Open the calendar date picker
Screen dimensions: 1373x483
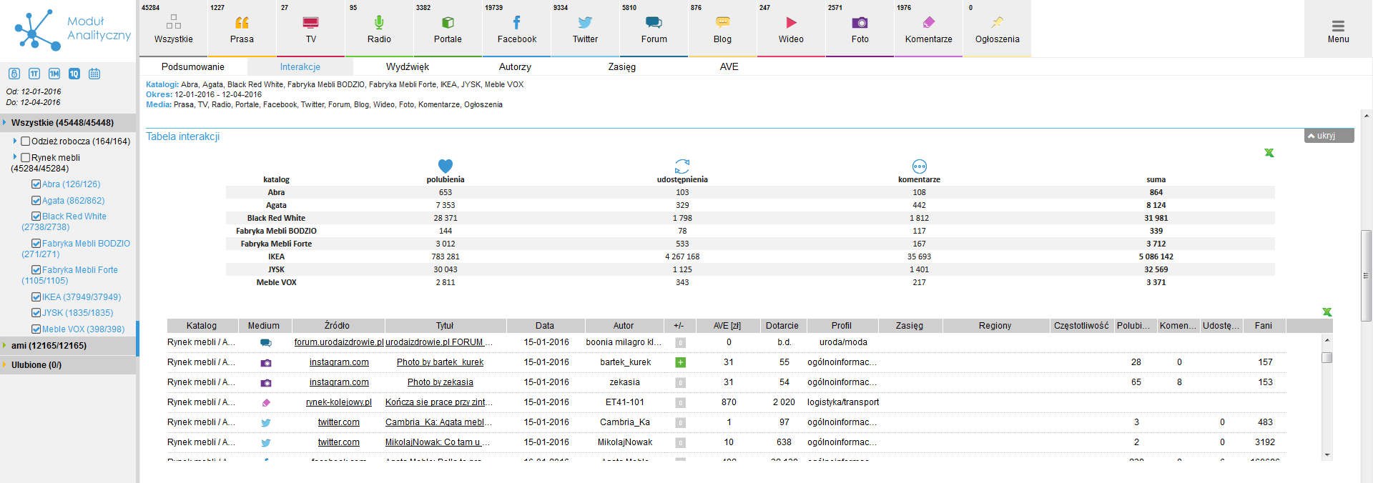[x=94, y=74]
